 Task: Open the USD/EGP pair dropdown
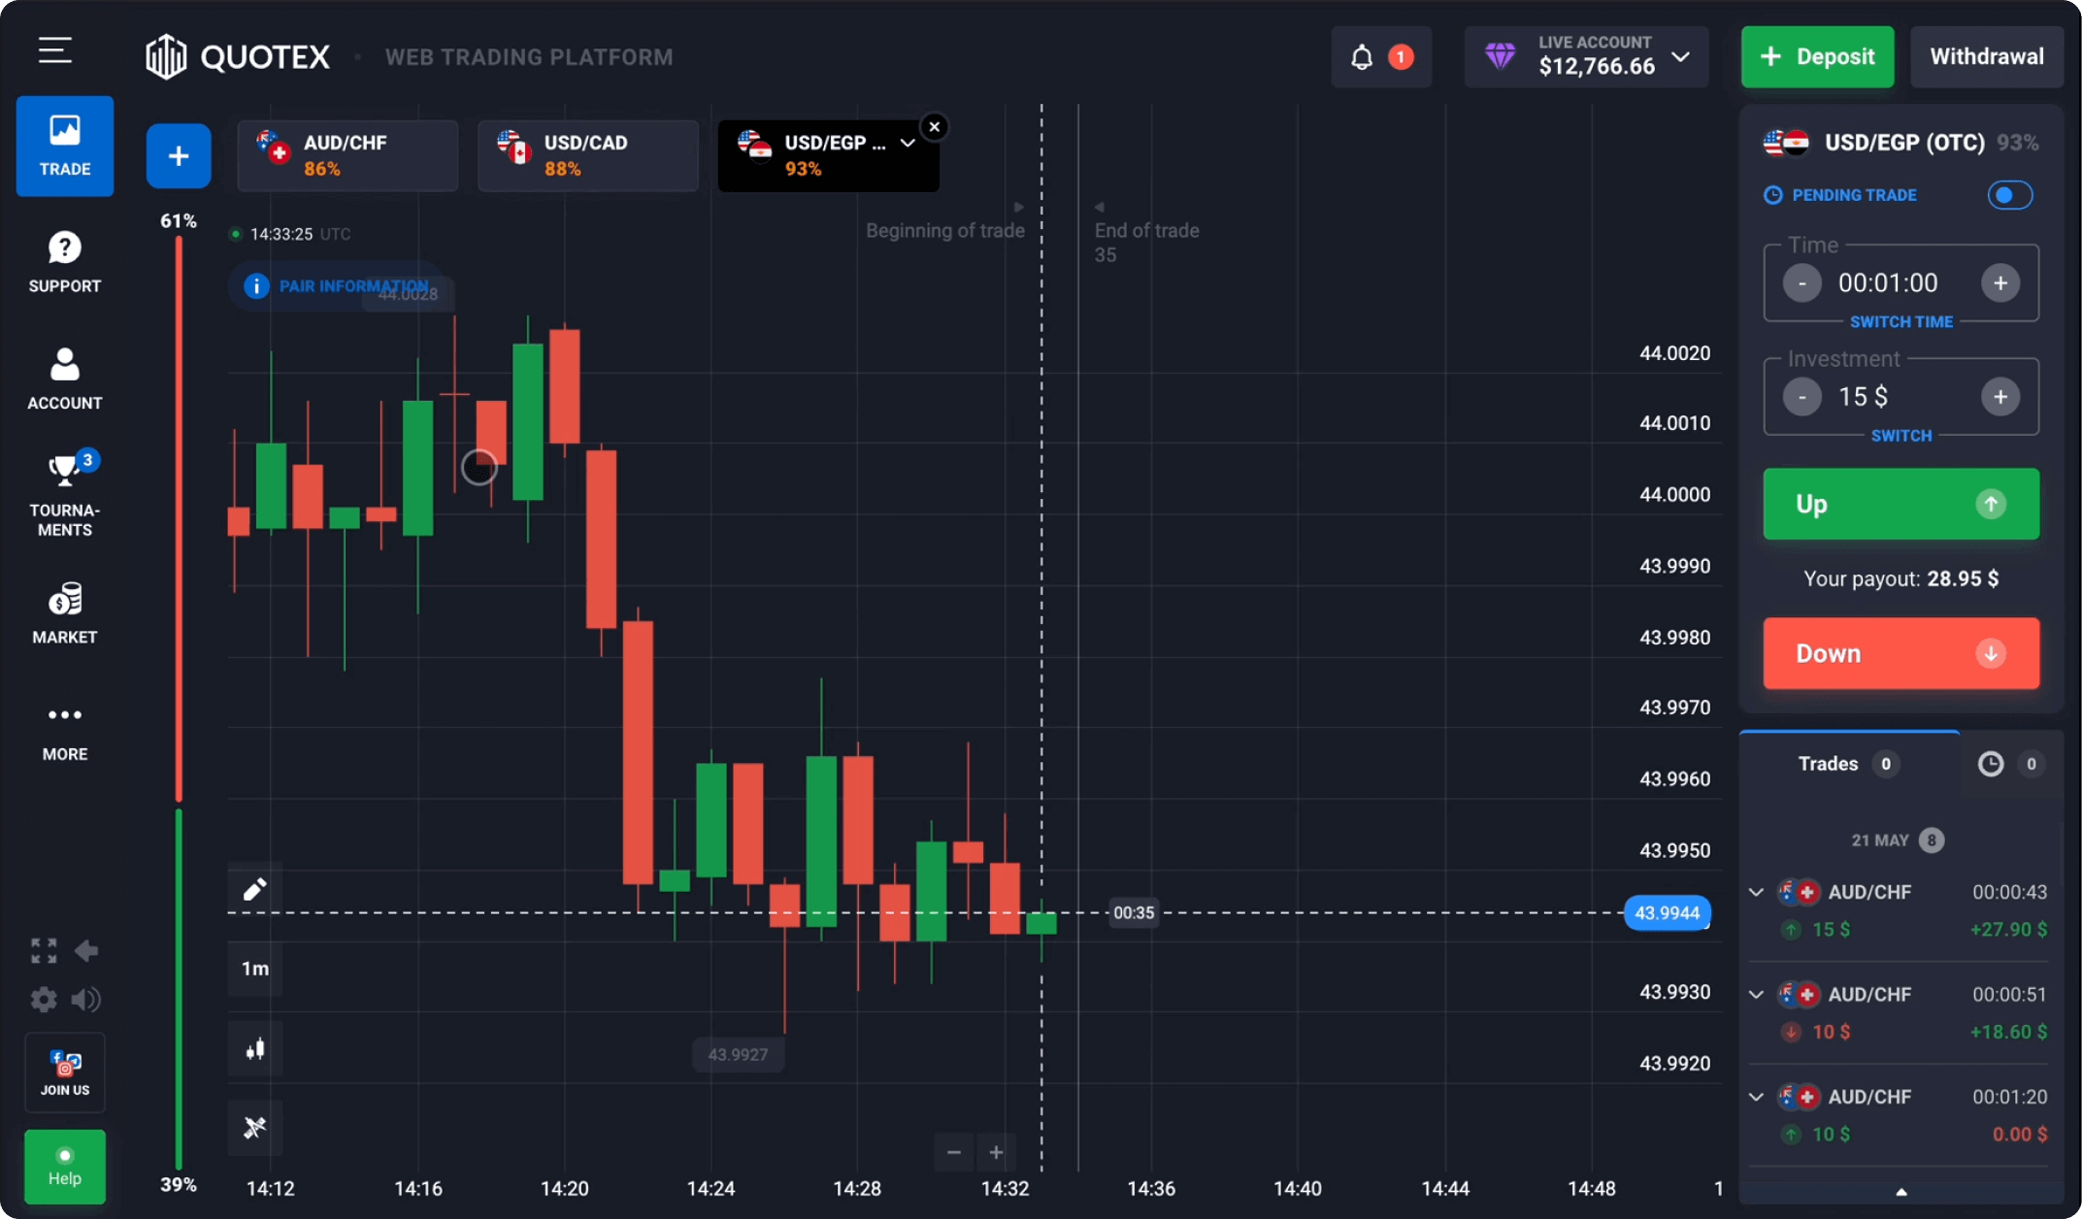coord(907,143)
